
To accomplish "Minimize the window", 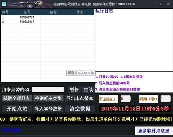I will coord(155,4).
